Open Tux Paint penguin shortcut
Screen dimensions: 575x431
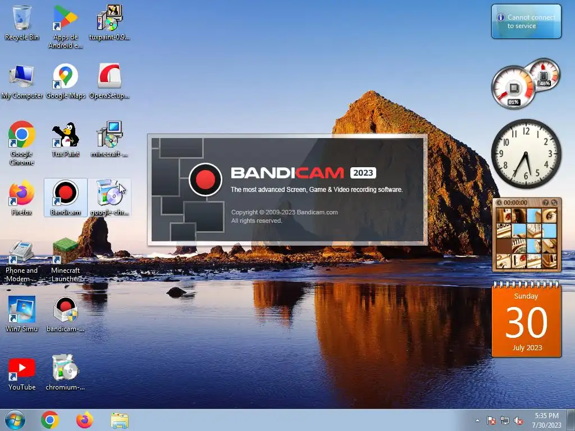[x=65, y=139]
